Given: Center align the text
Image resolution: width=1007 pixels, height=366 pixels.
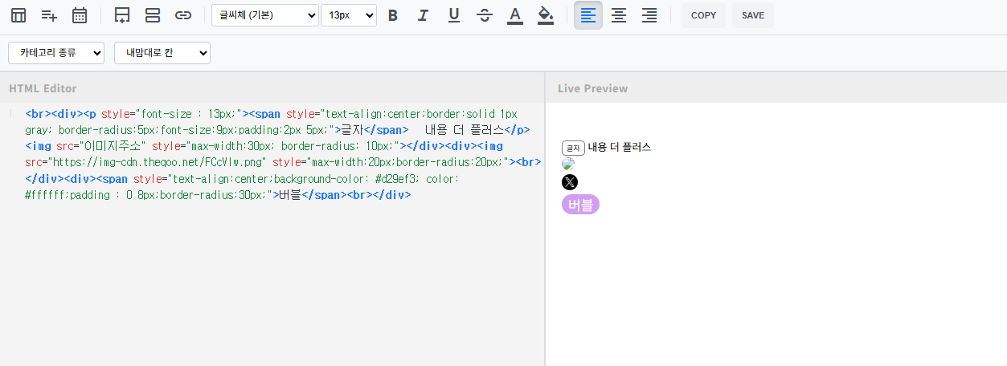Looking at the screenshot, I should coord(619,15).
